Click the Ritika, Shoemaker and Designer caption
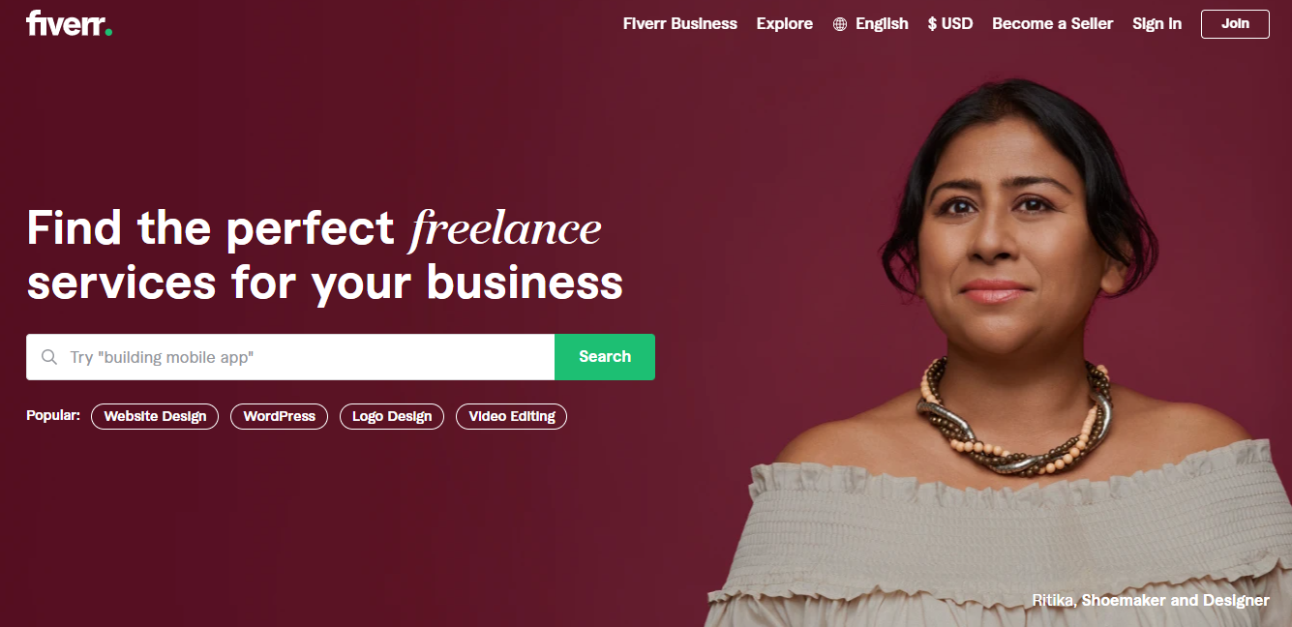The width and height of the screenshot is (1292, 627). pos(1151,601)
